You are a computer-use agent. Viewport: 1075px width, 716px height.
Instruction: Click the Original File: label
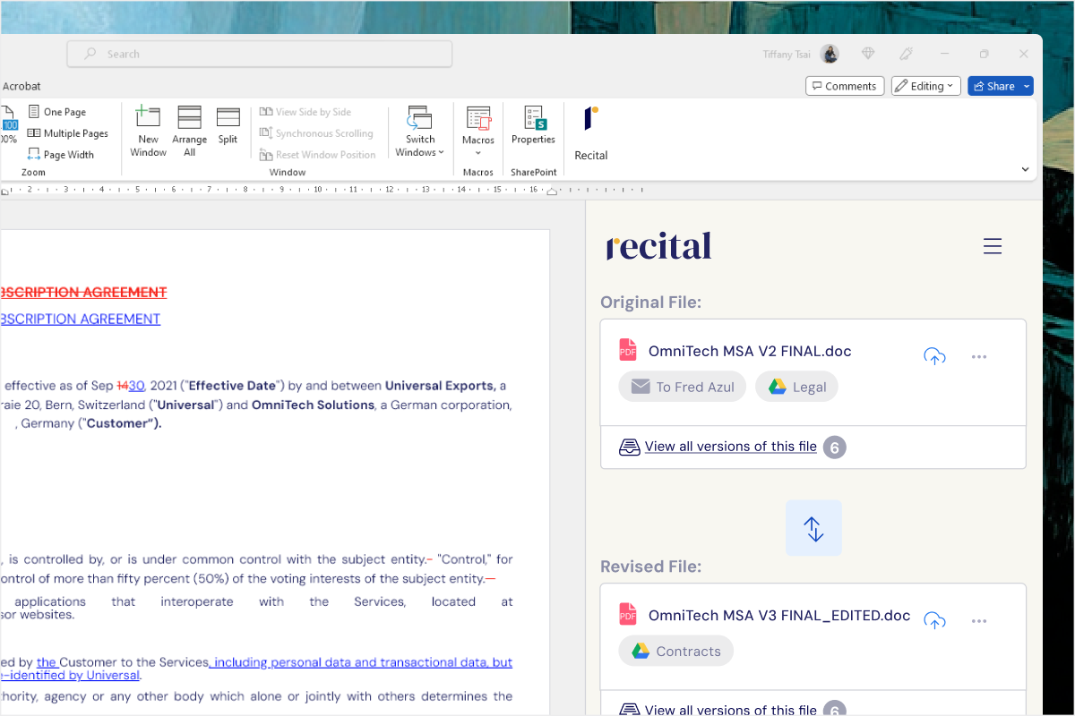(650, 302)
